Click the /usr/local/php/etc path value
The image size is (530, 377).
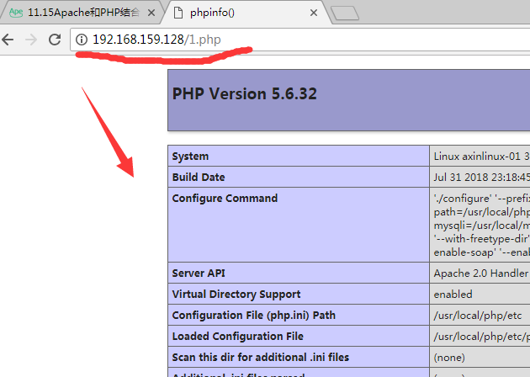point(478,315)
